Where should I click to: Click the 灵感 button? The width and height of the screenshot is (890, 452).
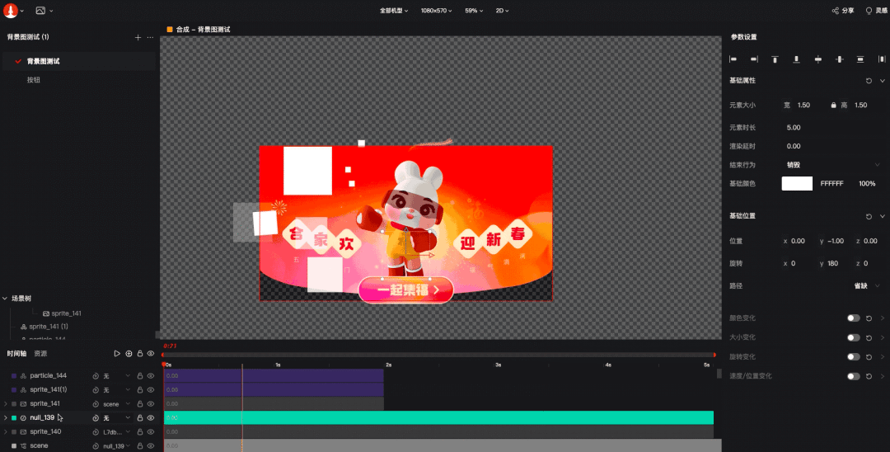click(x=876, y=11)
